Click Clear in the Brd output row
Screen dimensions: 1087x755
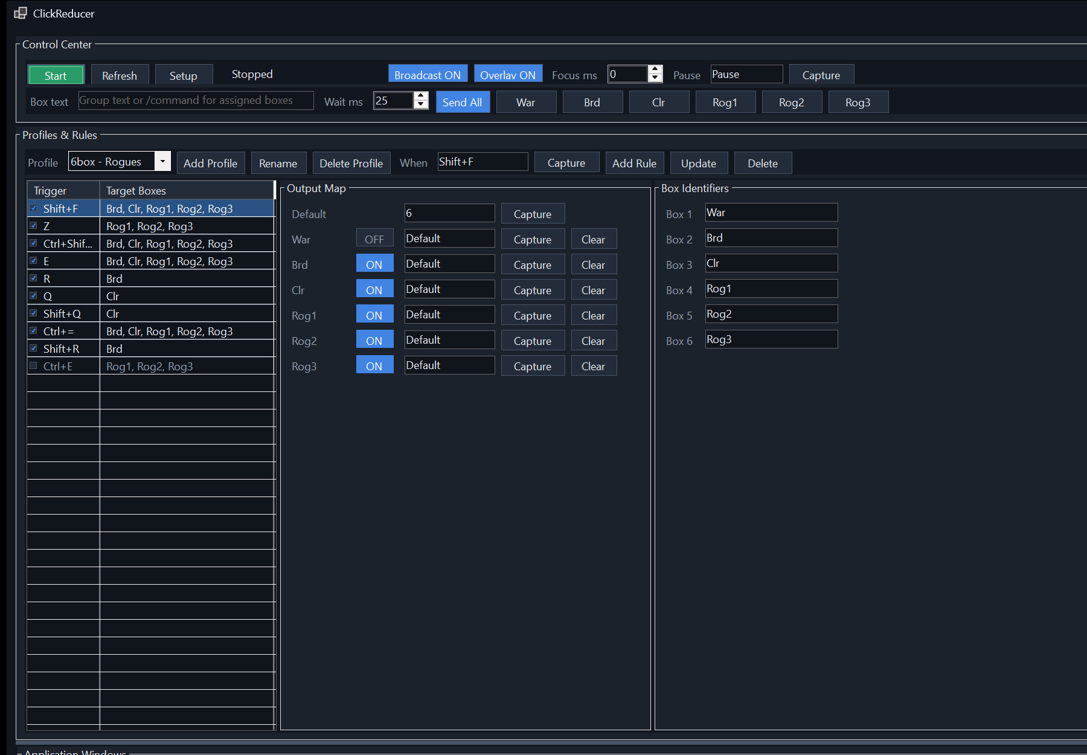coord(594,265)
